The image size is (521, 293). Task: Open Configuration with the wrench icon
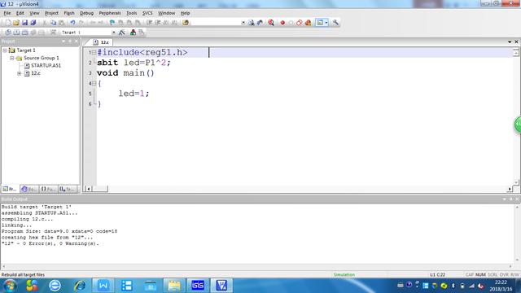tap(335, 23)
